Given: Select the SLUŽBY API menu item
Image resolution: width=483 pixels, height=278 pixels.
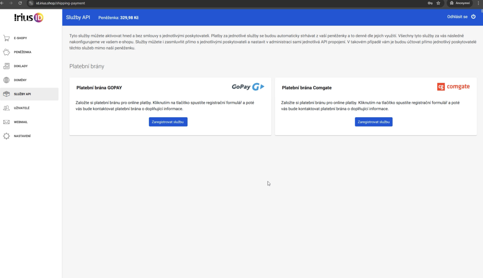Looking at the screenshot, I should (x=29, y=94).
